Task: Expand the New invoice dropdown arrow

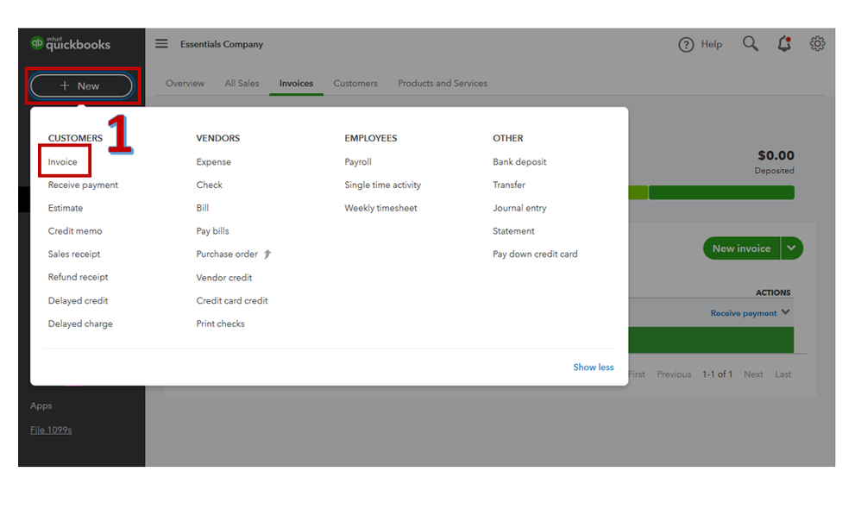Action: pyautogui.click(x=791, y=248)
